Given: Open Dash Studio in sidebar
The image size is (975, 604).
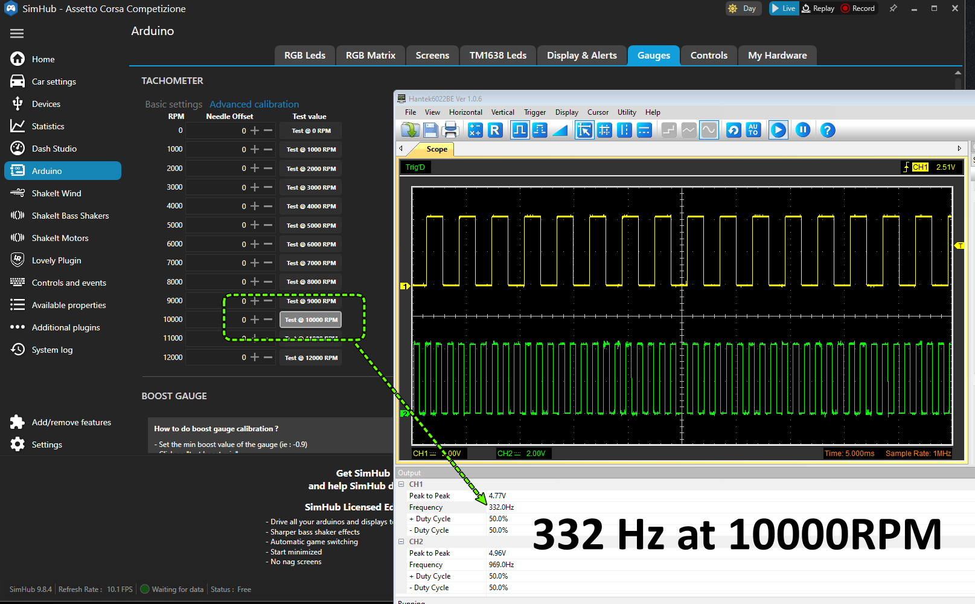Looking at the screenshot, I should (63, 149).
